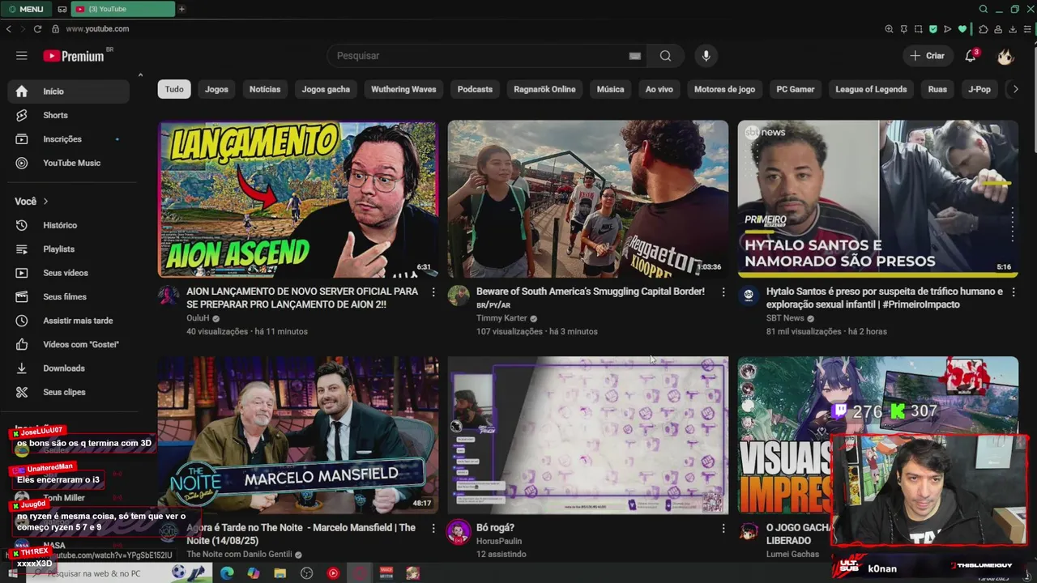1037x583 pixels.
Task: Open Marcelo Mansfield The Noite thumbnail
Action: click(x=298, y=436)
